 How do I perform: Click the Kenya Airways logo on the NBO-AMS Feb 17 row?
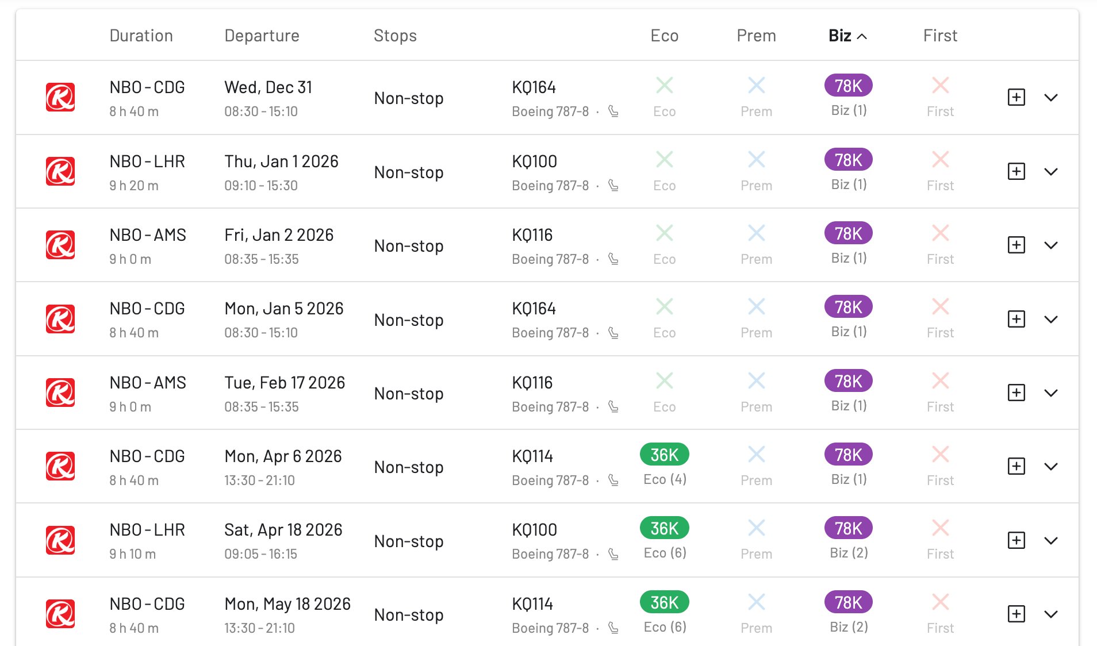click(62, 393)
